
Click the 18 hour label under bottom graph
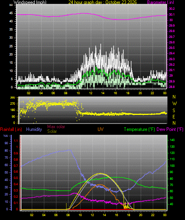click(128, 215)
